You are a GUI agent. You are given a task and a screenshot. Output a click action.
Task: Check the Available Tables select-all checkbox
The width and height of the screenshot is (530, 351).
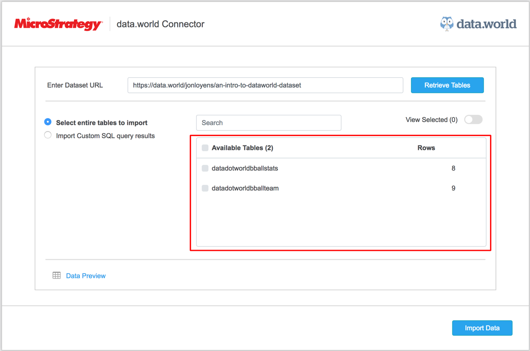coord(205,148)
